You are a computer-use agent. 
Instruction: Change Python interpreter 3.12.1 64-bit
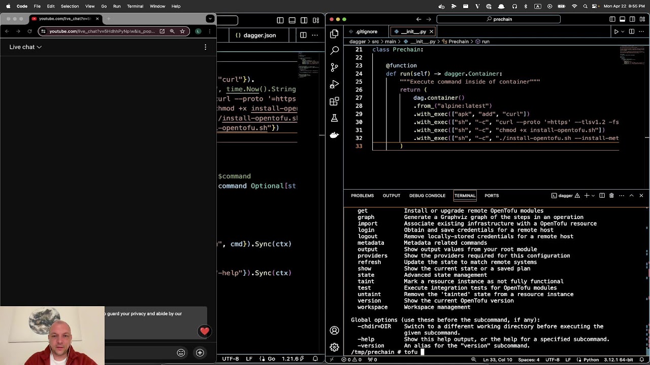tap(617, 359)
